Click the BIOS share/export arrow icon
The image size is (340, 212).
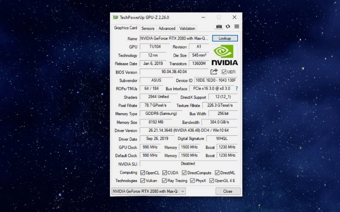tap(214, 72)
